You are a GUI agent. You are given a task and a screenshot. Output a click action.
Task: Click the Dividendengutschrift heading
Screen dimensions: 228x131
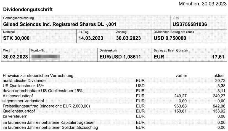(x=28, y=9)
